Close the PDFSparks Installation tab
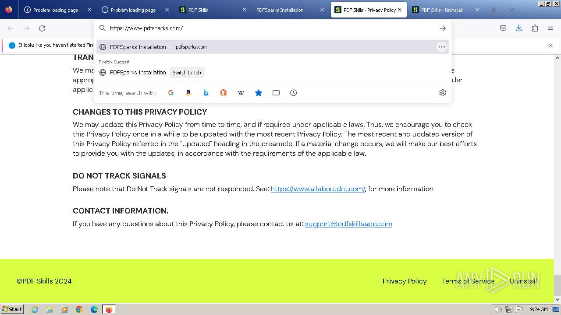561x315 pixels. coord(322,10)
